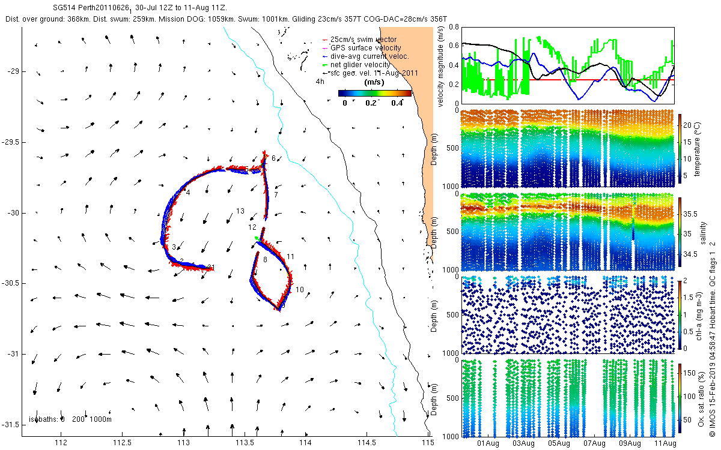Click the '(m/s)' label above the legend colorbar

(375, 83)
